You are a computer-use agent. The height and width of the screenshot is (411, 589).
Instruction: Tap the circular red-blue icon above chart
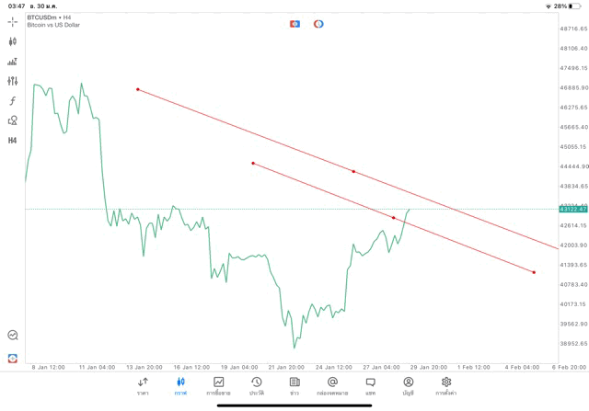(318, 23)
